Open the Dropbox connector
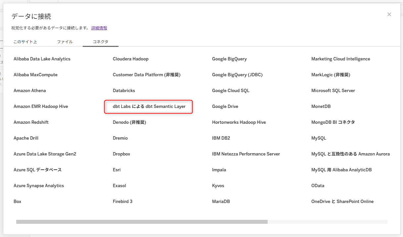403x237 pixels. click(x=121, y=154)
